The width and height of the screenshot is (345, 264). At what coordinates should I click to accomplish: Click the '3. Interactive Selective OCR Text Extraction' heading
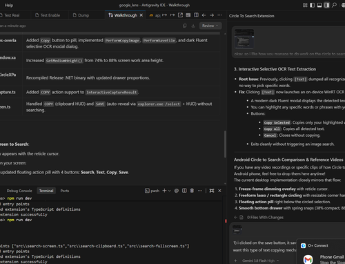(x=275, y=69)
